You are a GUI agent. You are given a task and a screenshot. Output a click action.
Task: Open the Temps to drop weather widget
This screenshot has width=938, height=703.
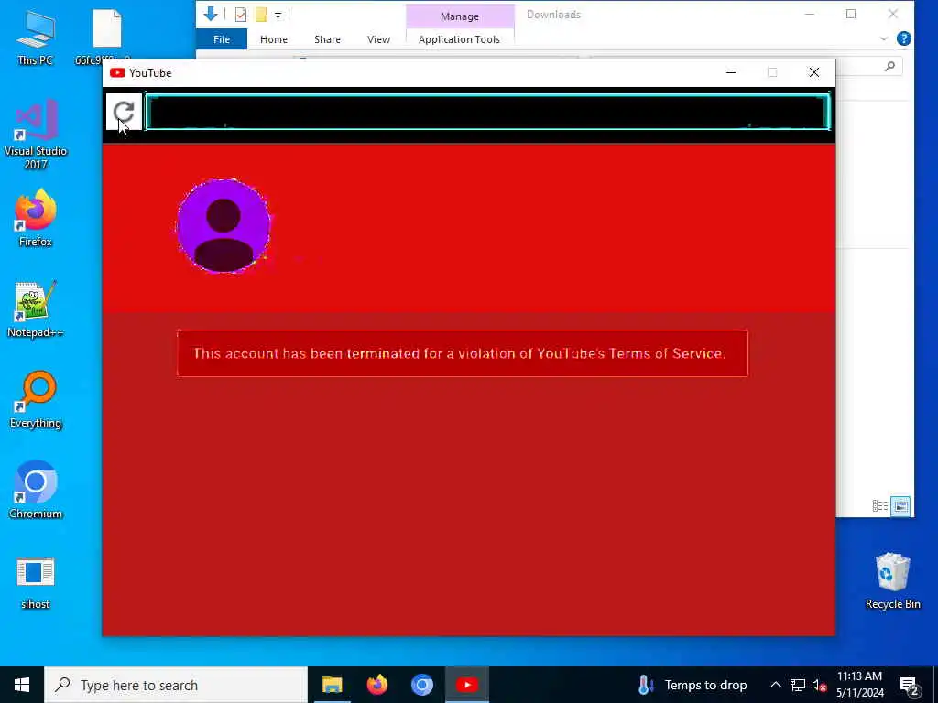693,685
